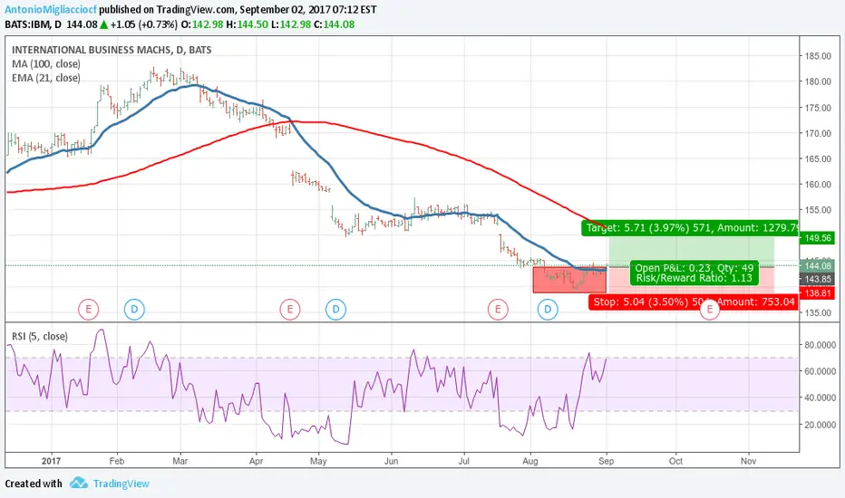Click the Sep label on the time axis
Image resolution: width=845 pixels, height=498 pixels.
click(607, 461)
